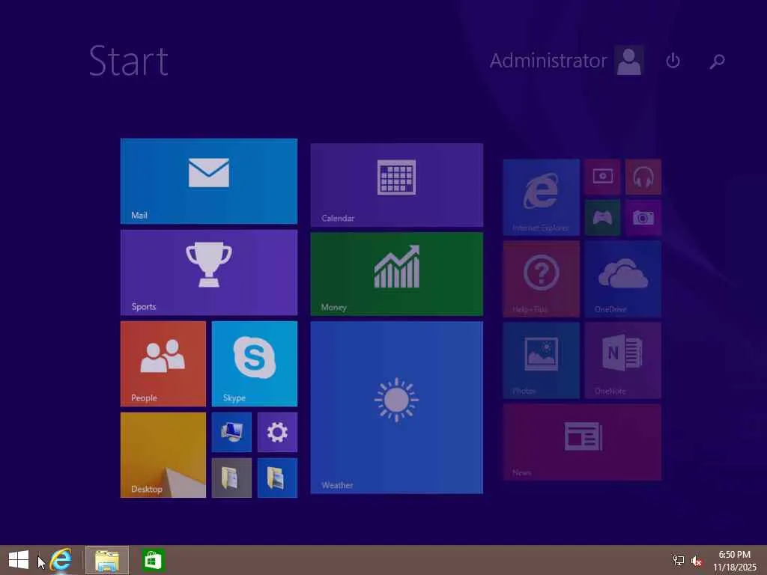Open the Store app from the taskbar

pos(153,560)
